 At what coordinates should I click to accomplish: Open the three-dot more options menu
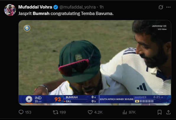(x=168, y=7)
